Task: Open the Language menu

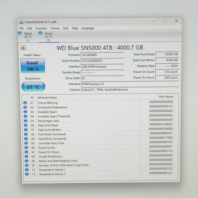Action: [88, 28]
